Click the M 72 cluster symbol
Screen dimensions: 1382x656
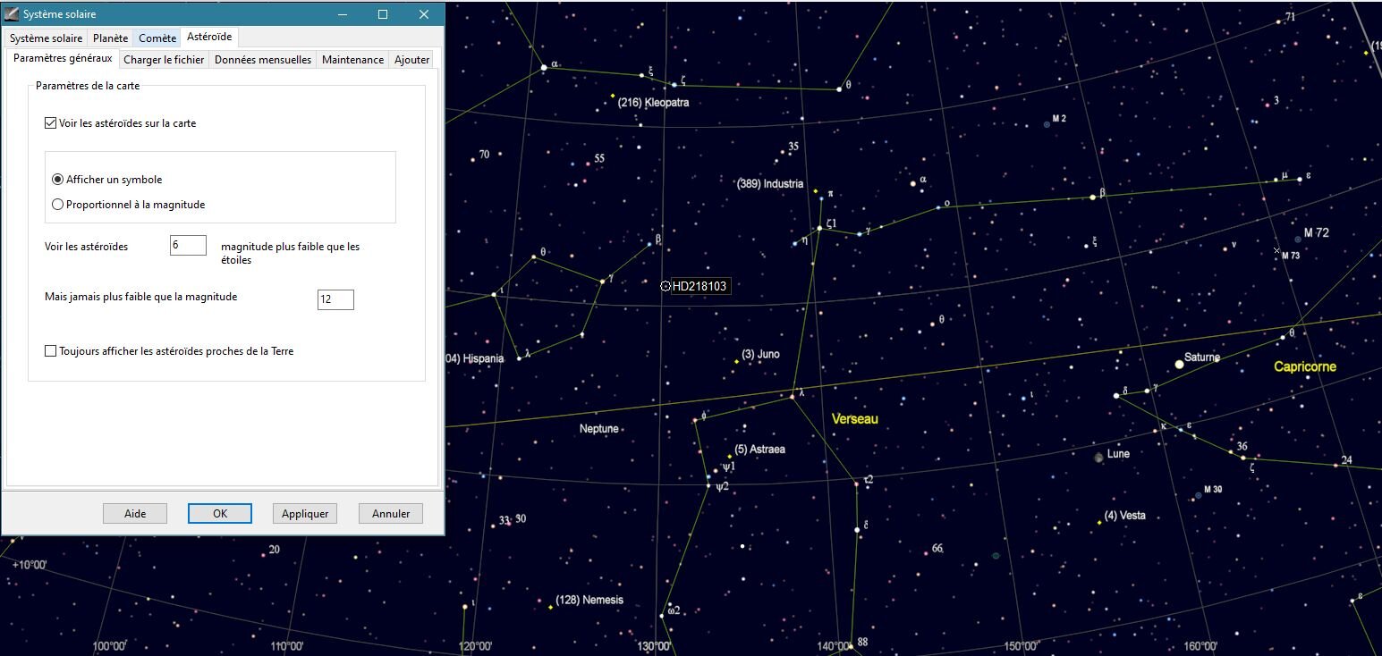(x=1298, y=239)
